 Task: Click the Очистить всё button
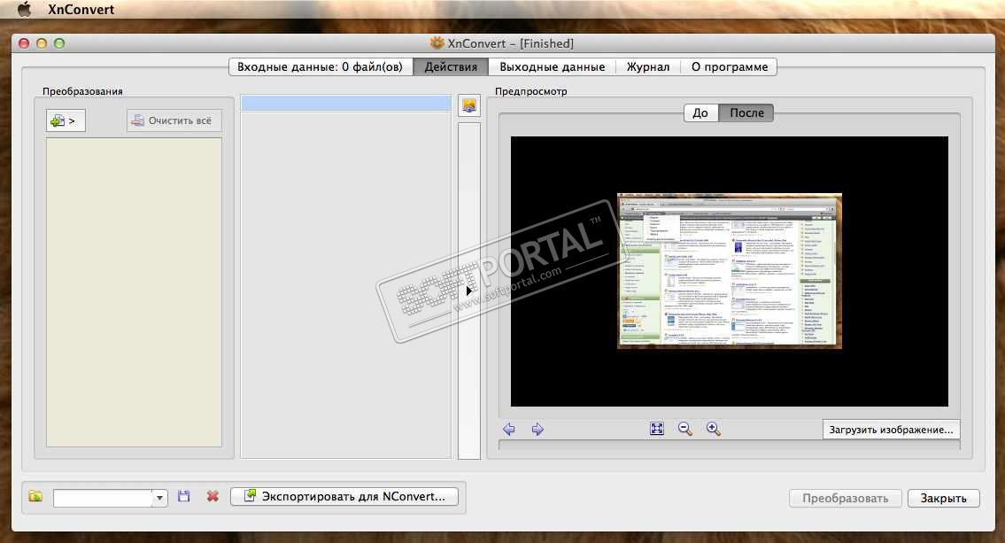(174, 120)
